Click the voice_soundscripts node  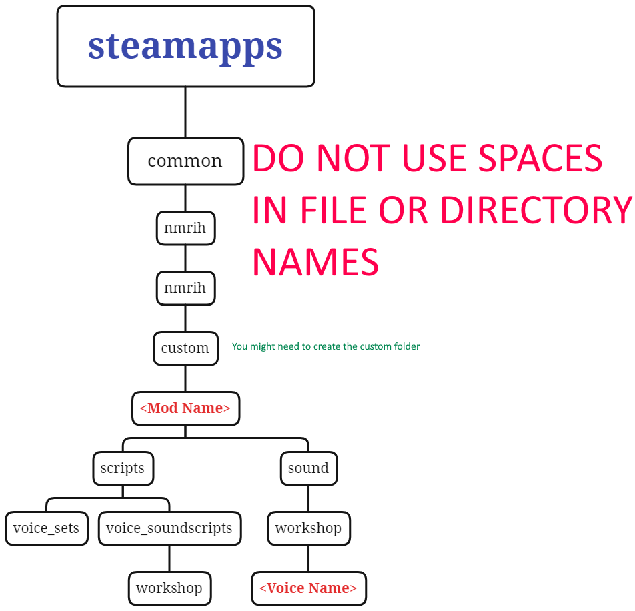pyautogui.click(x=169, y=528)
